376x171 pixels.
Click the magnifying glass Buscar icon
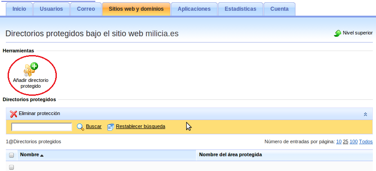point(80,127)
